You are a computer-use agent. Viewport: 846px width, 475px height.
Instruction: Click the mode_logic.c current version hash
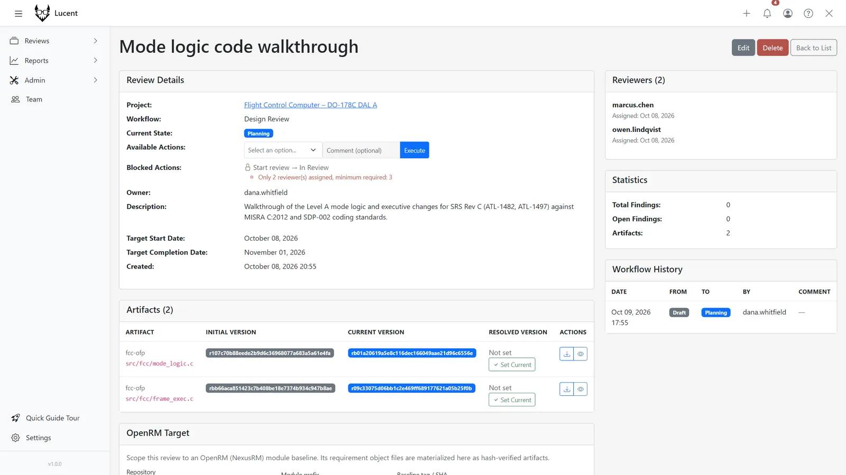tap(412, 353)
